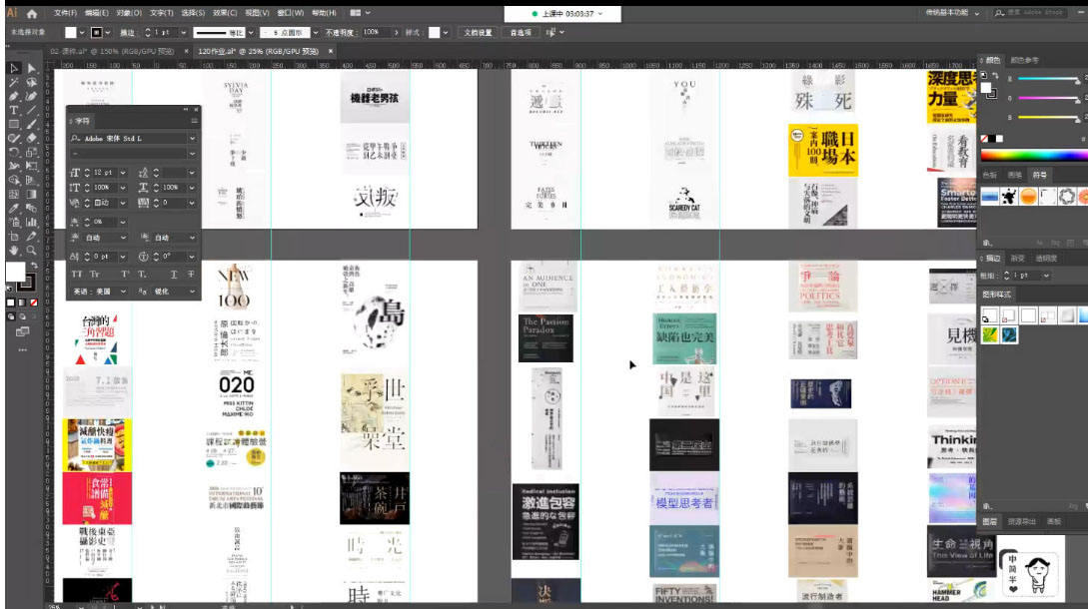This screenshot has height=609, width=1088.
Task: Select the Blend tool
Action: coord(31,208)
